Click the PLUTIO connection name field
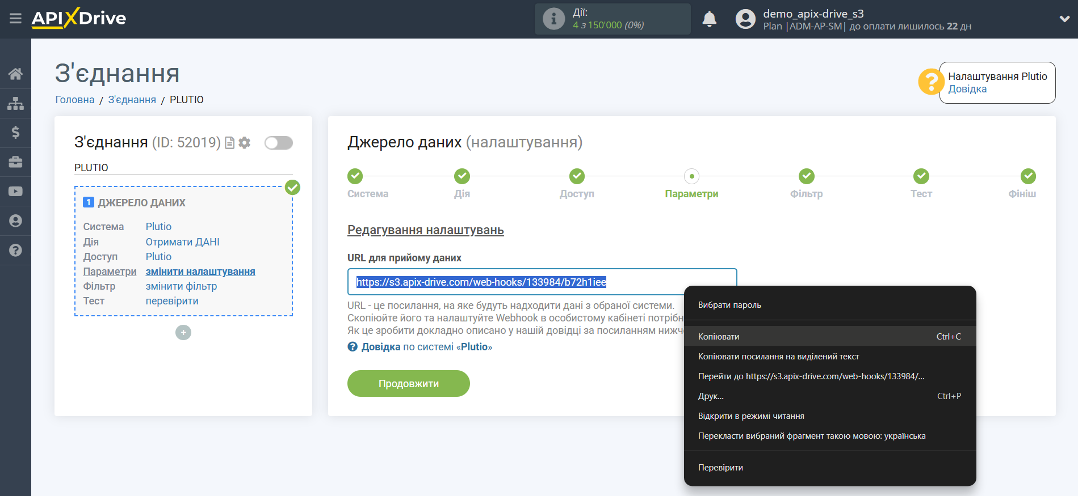The width and height of the screenshot is (1078, 496). click(x=183, y=168)
